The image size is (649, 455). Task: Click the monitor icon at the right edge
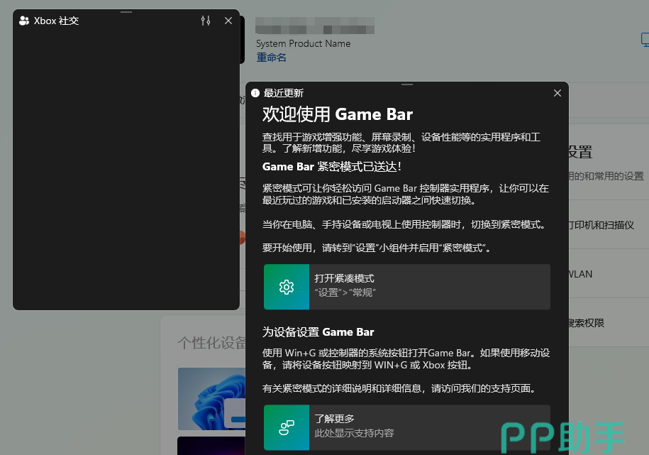point(645,40)
